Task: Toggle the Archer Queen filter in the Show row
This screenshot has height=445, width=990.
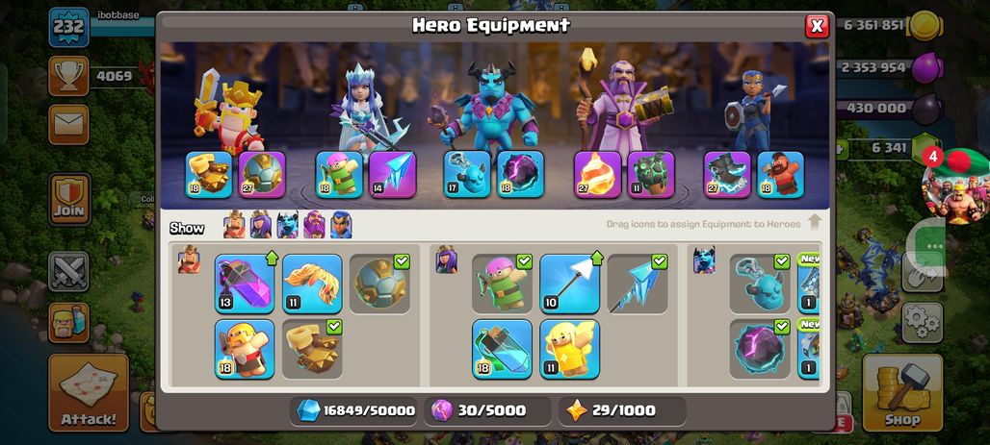Action: [261, 225]
